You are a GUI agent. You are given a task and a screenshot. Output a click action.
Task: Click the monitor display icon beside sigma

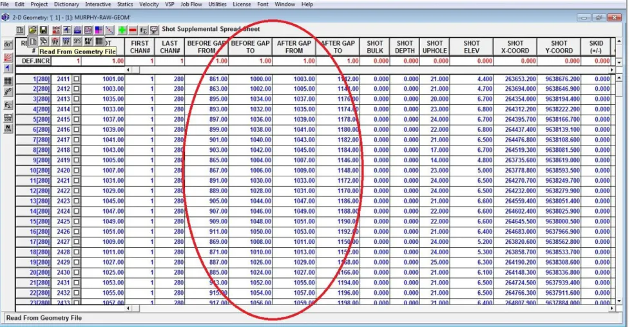tap(154, 30)
